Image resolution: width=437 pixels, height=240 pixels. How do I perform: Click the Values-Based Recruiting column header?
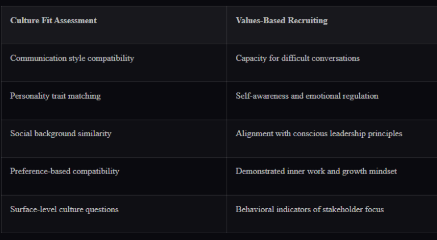click(x=281, y=20)
